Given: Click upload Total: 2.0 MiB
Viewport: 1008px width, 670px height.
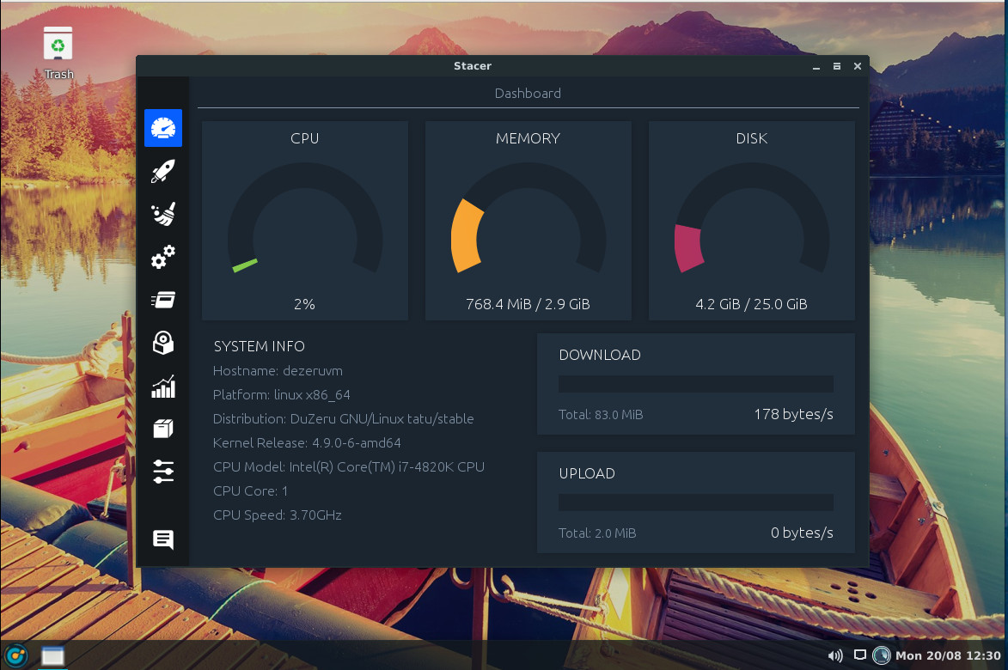Looking at the screenshot, I should click(x=597, y=533).
